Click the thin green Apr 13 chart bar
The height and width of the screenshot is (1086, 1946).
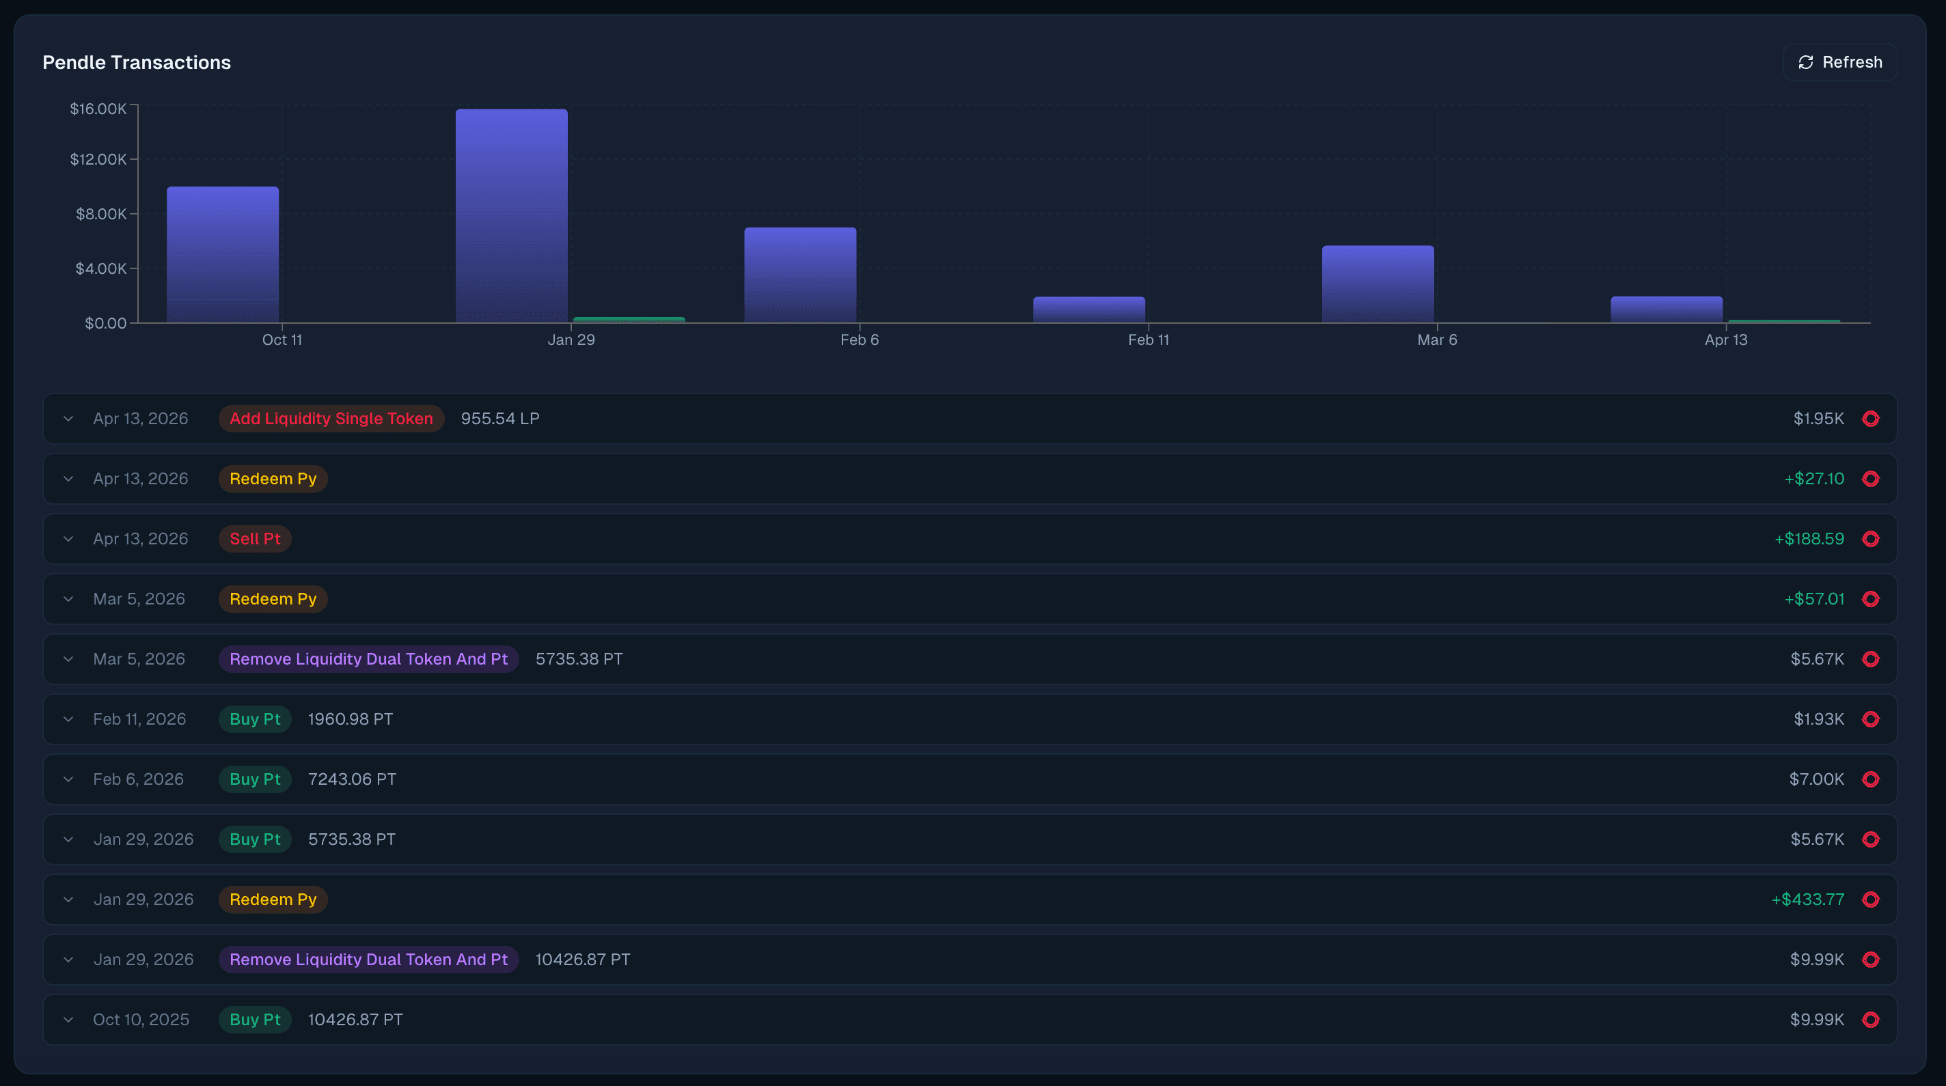point(1783,321)
